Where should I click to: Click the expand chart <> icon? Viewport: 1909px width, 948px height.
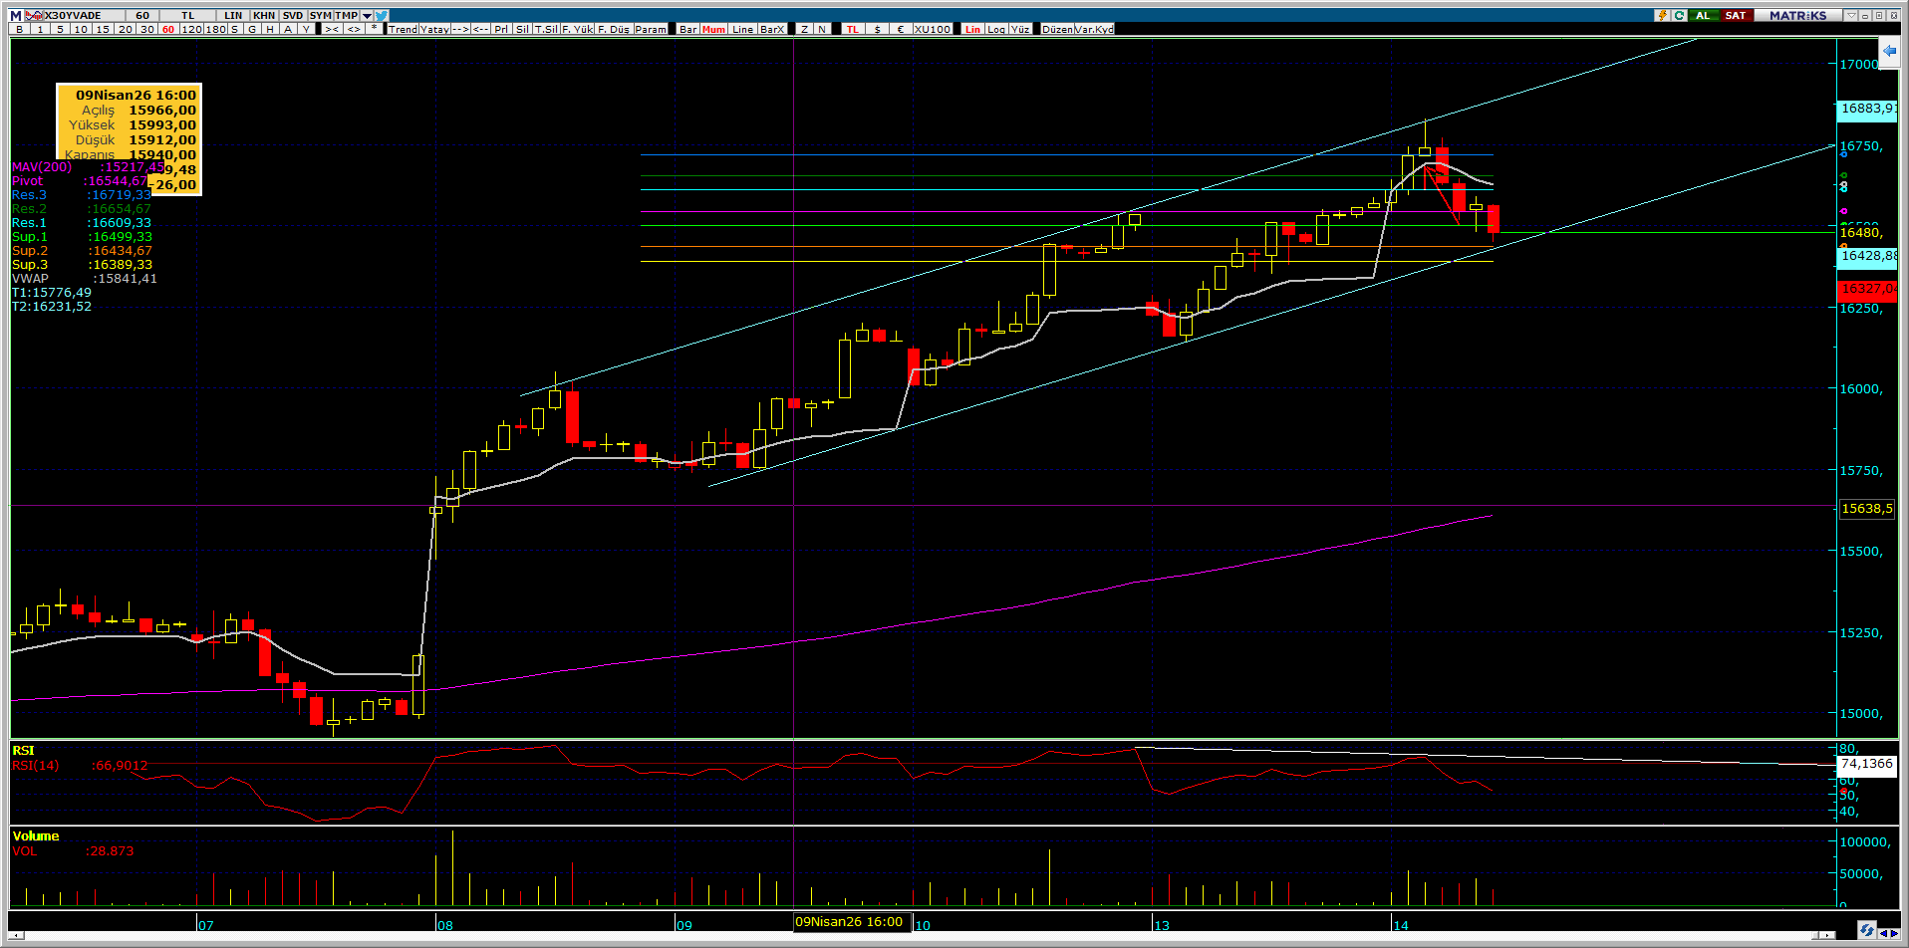click(x=354, y=29)
